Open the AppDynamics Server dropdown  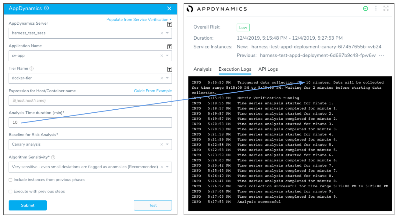coord(167,33)
